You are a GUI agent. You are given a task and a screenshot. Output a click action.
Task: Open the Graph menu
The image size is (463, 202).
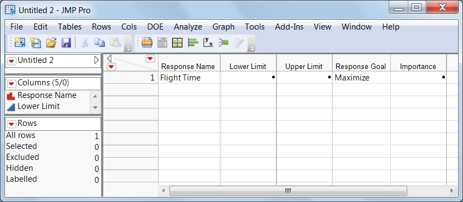[x=224, y=27]
